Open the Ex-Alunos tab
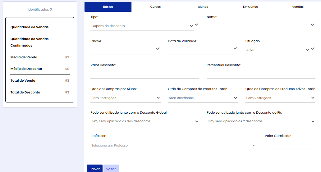This screenshot has width=321, height=172. tap(250, 7)
